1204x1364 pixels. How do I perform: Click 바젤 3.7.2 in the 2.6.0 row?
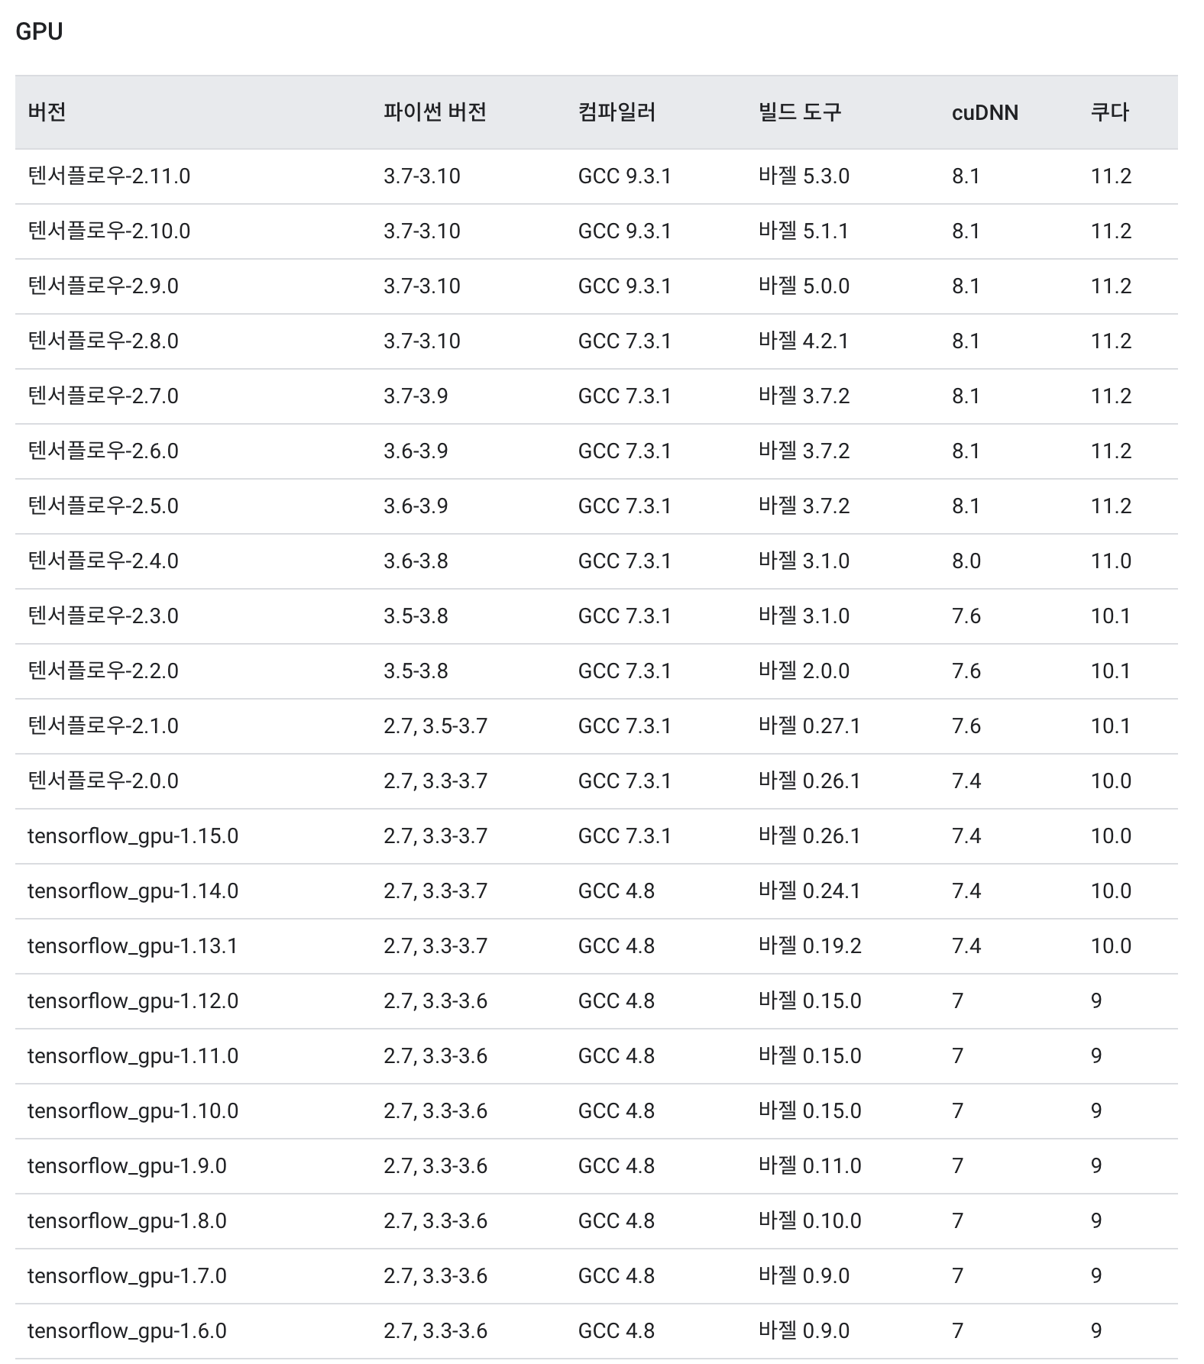[x=804, y=451]
